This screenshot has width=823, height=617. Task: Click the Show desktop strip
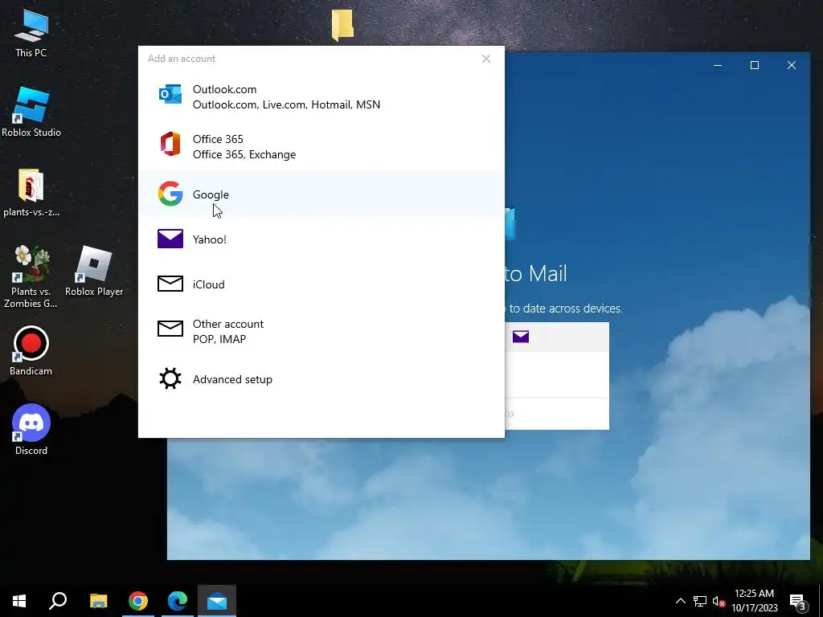tap(821, 601)
